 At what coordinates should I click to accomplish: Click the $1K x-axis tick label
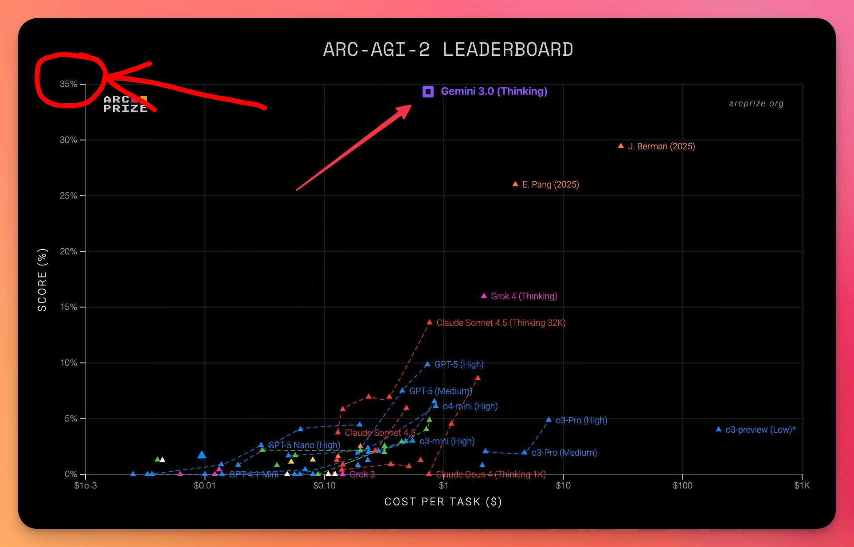[x=801, y=485]
